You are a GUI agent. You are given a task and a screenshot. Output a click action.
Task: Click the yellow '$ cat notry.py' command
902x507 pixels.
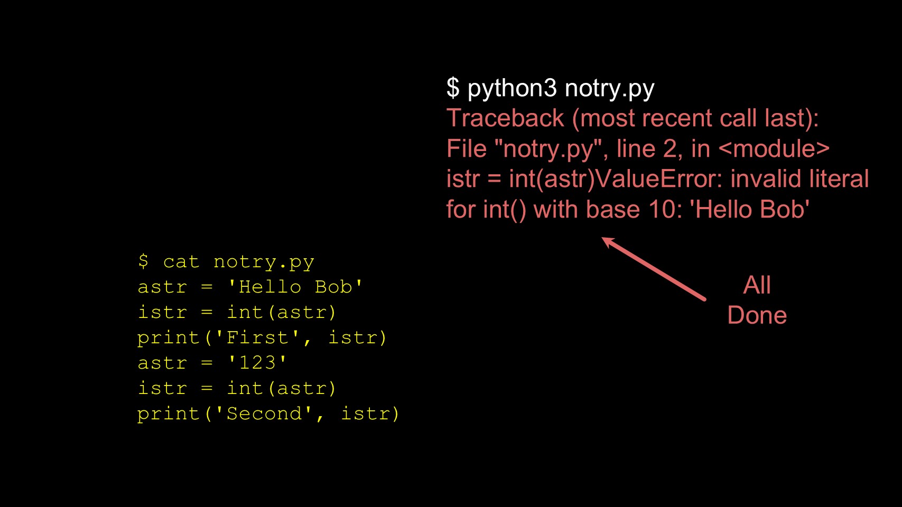(x=226, y=261)
